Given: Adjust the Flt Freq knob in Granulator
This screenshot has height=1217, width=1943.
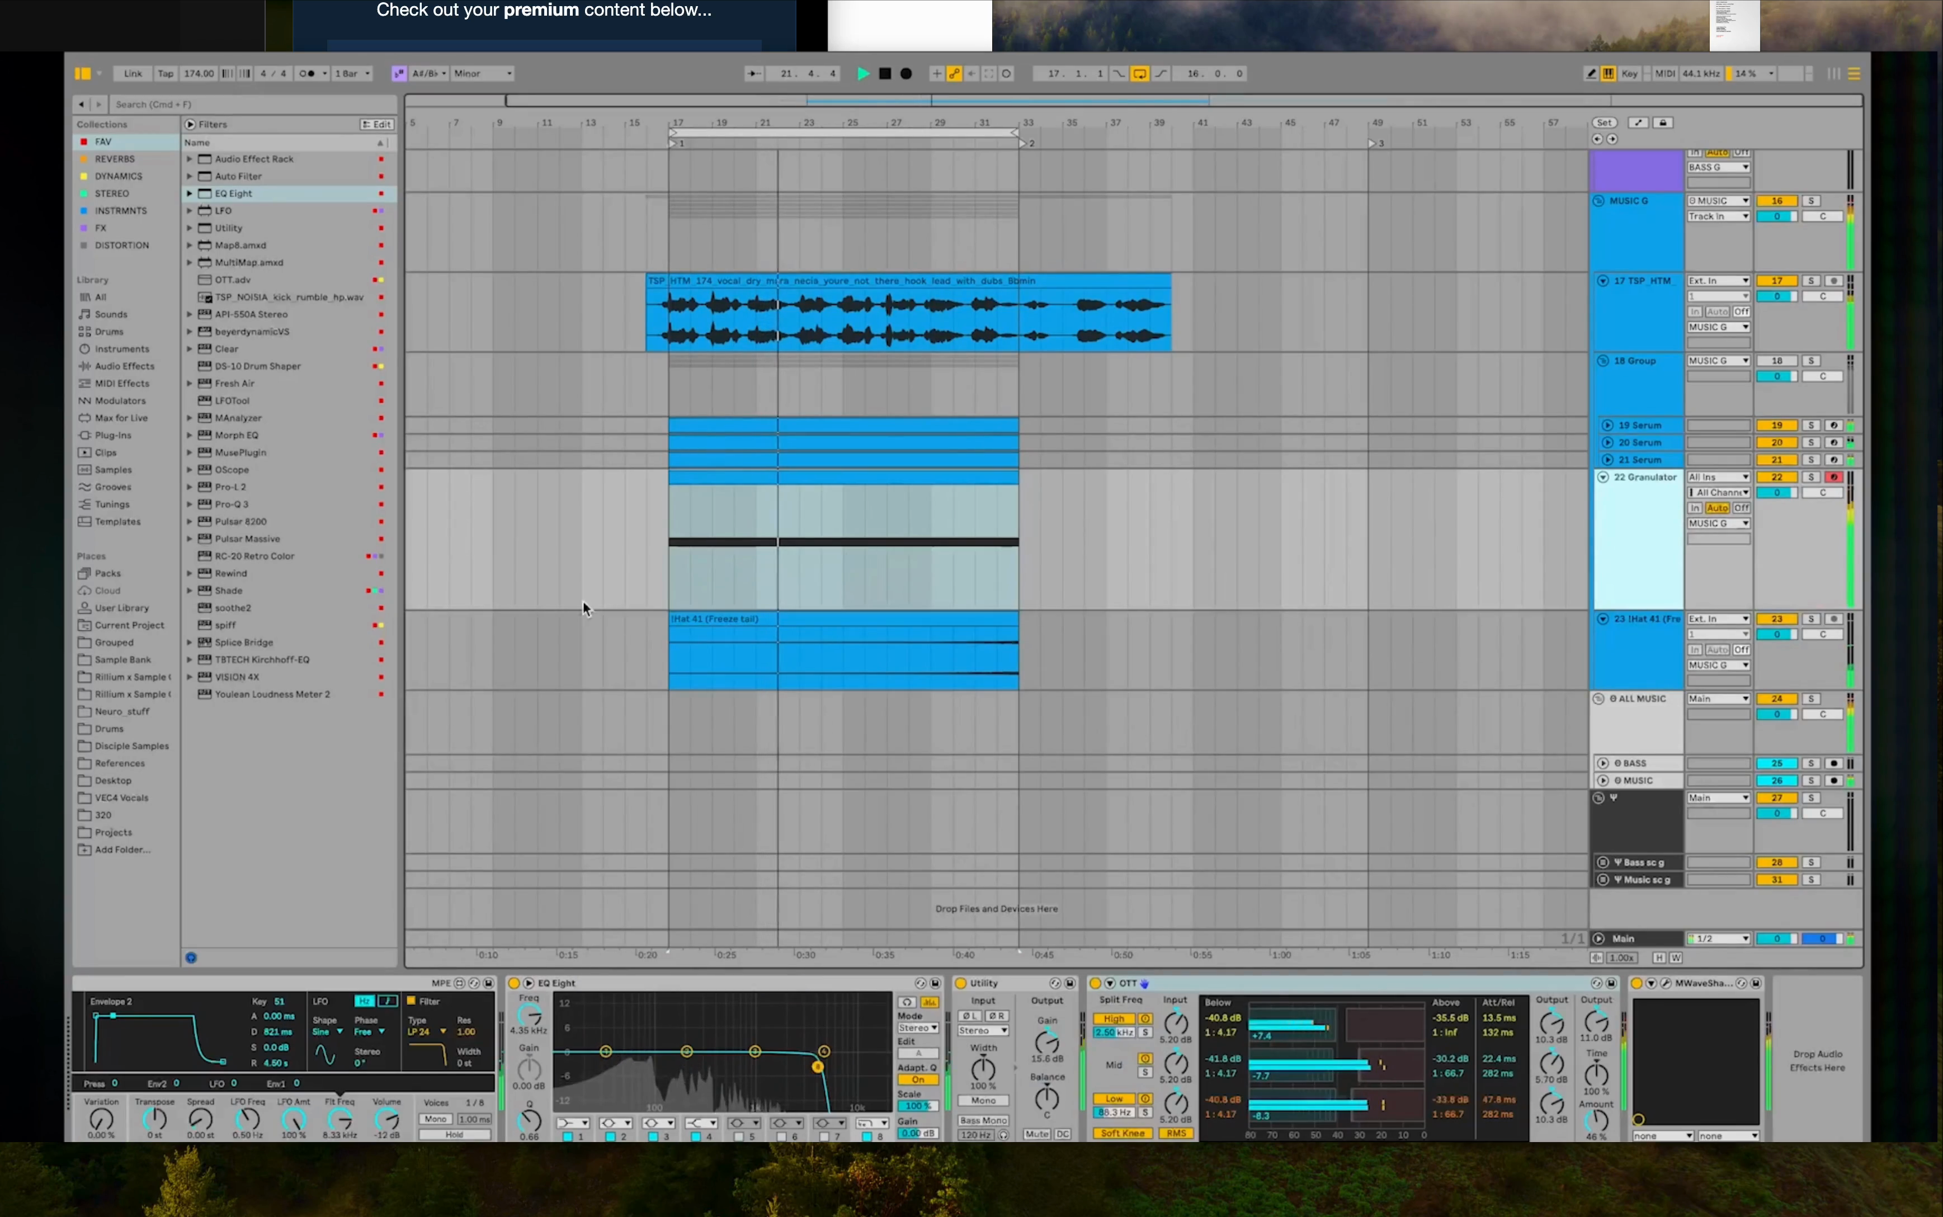Looking at the screenshot, I should [339, 1119].
